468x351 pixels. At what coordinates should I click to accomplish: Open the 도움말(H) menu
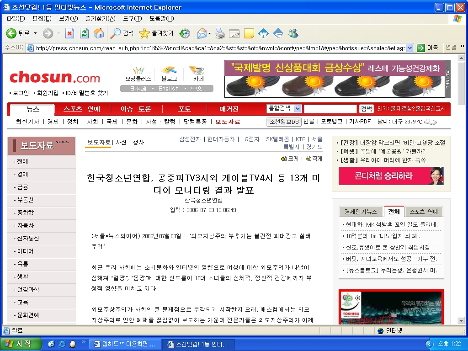tap(161, 18)
